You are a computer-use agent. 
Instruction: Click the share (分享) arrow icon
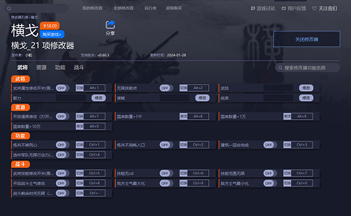(111, 25)
